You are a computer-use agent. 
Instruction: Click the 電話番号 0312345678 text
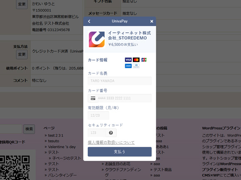(x=51, y=30)
